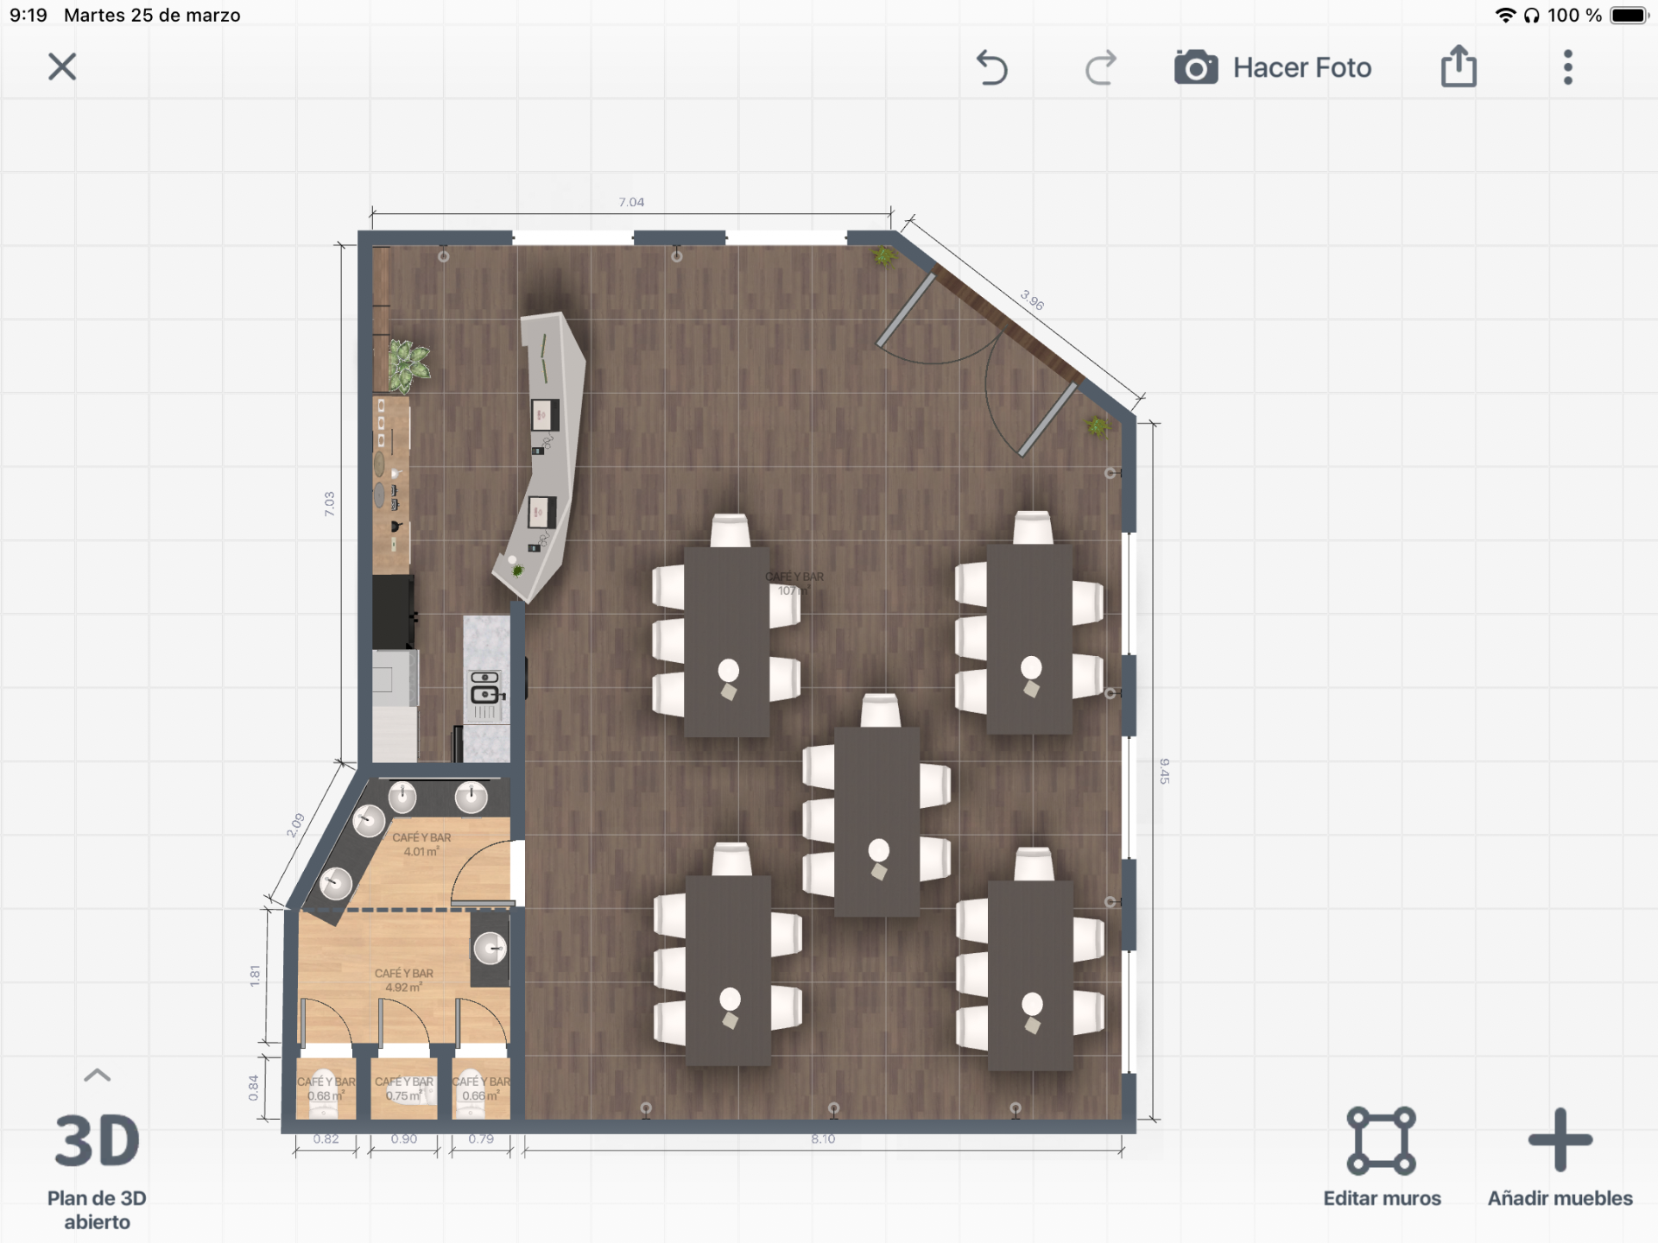Open the three-dot more options menu
The width and height of the screenshot is (1658, 1243).
[1567, 67]
